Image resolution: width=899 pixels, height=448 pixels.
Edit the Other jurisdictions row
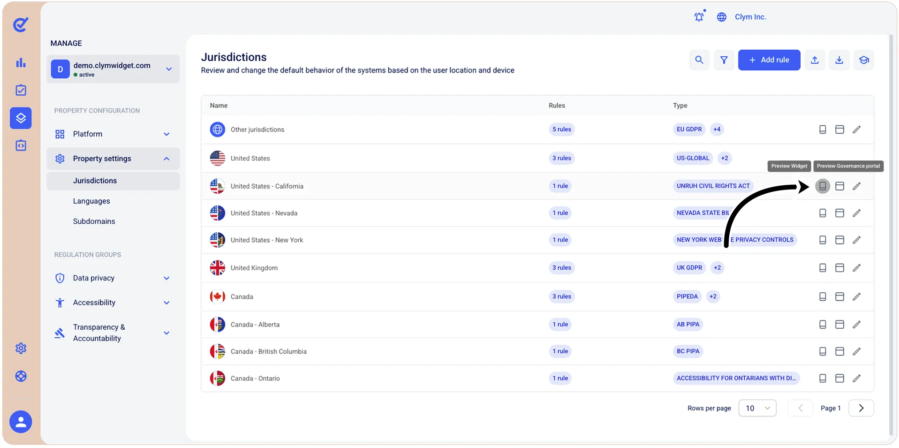pos(856,129)
